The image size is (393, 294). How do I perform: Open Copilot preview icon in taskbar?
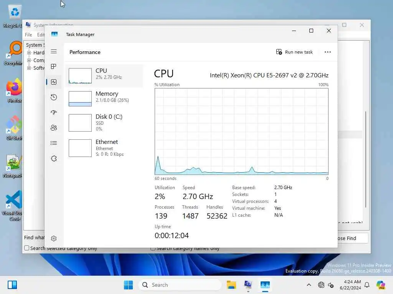tap(381, 285)
